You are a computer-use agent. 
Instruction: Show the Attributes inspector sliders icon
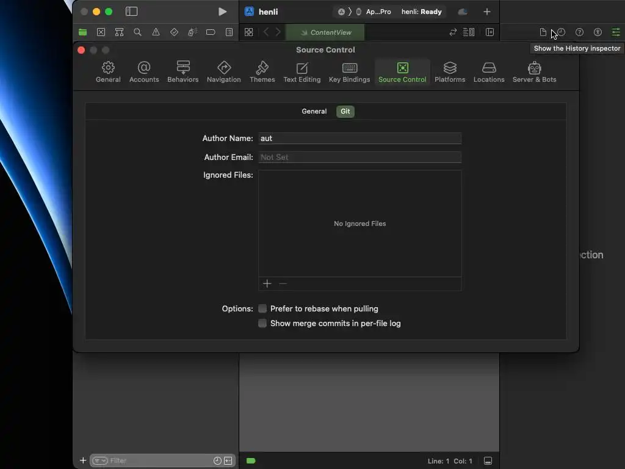(616, 32)
